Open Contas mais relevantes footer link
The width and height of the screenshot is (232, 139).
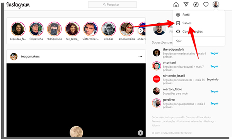pos(190,121)
